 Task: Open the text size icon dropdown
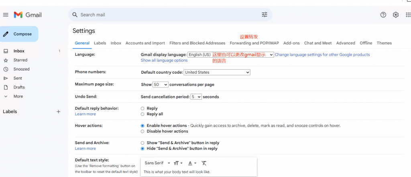pyautogui.click(x=178, y=163)
